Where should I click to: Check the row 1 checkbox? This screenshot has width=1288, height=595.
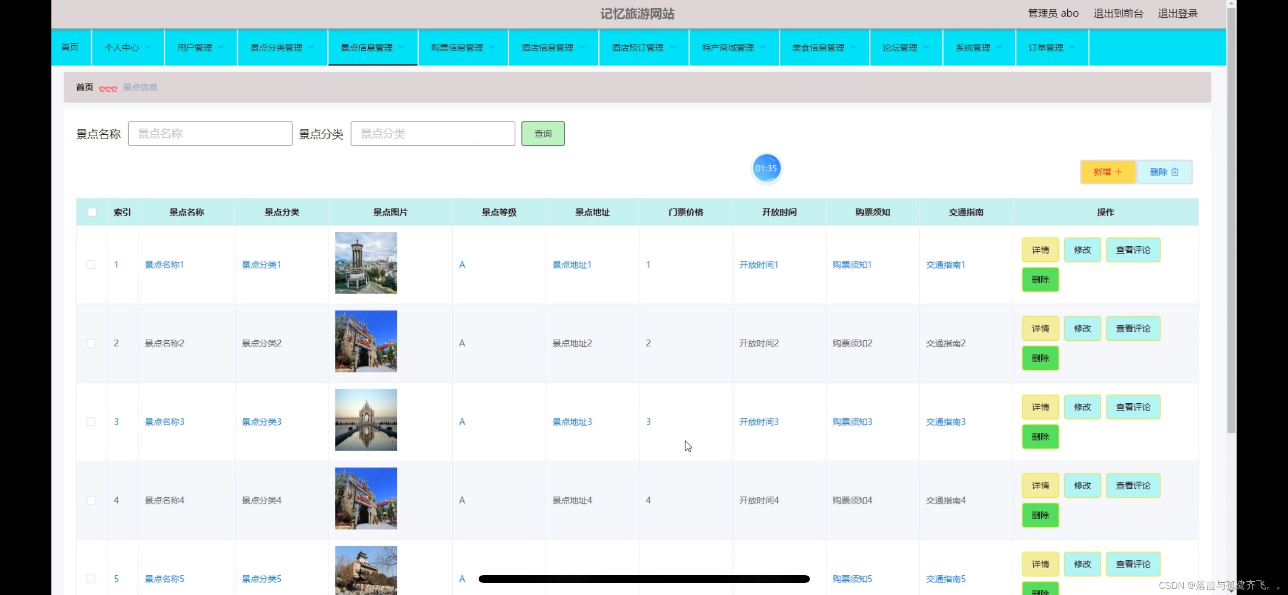click(x=91, y=265)
